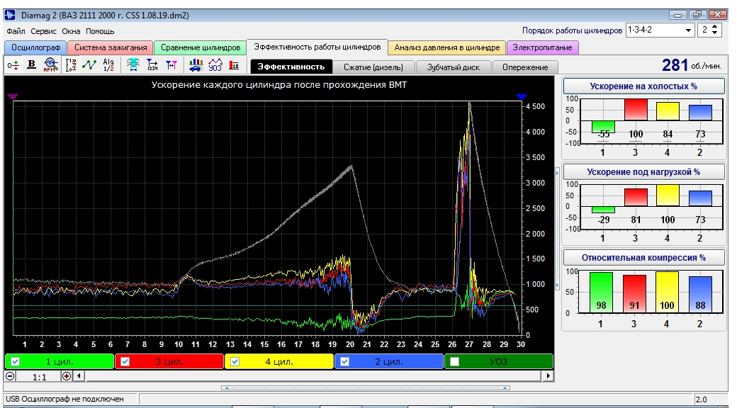Click the red bar scale 10 icon
This screenshot has width=737, height=408.
coord(234,65)
